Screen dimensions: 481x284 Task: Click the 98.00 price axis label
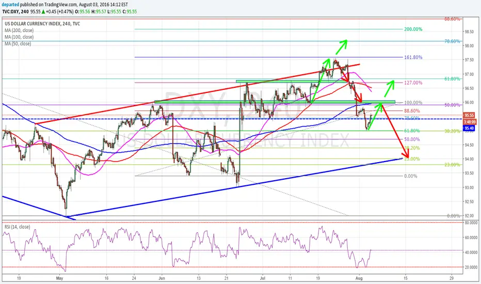469,46
